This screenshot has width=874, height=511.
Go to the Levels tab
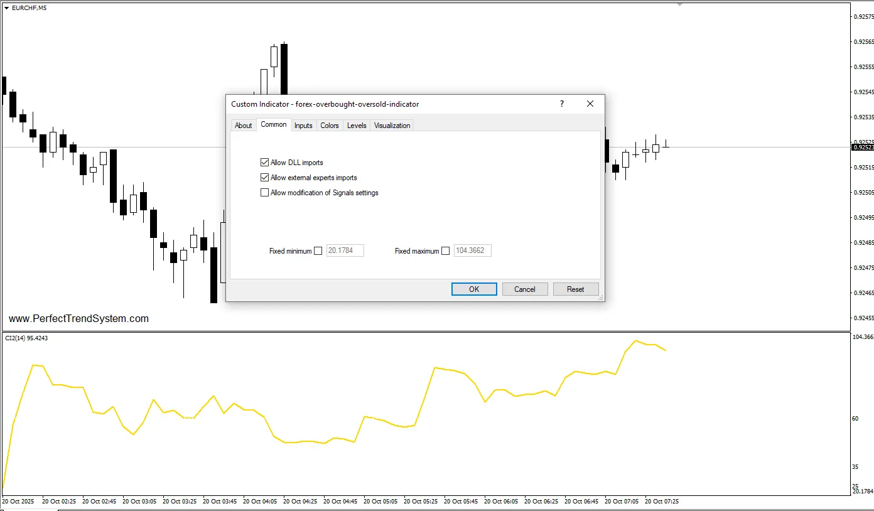pos(357,126)
